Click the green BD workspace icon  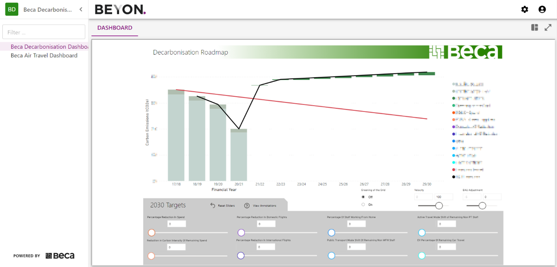coord(11,9)
